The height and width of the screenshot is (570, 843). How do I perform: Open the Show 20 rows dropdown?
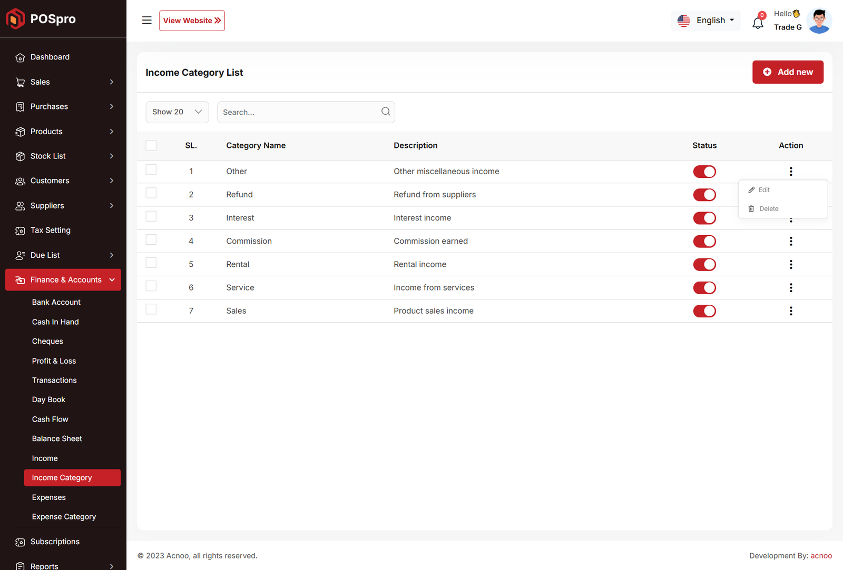tap(177, 112)
